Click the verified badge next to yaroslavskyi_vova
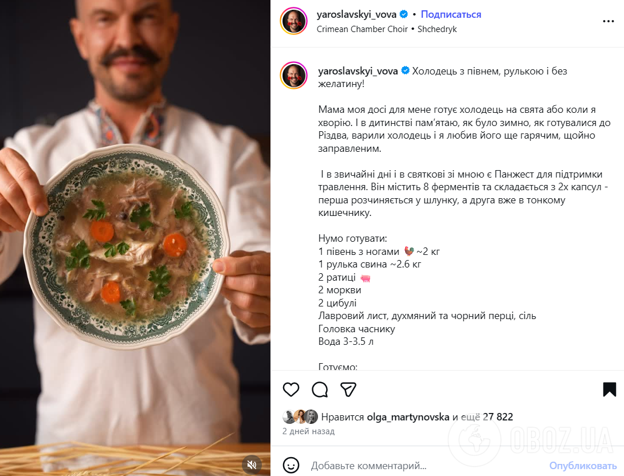The image size is (624, 476). coord(404,15)
